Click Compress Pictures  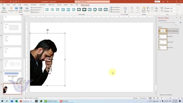click(x=36, y=7)
